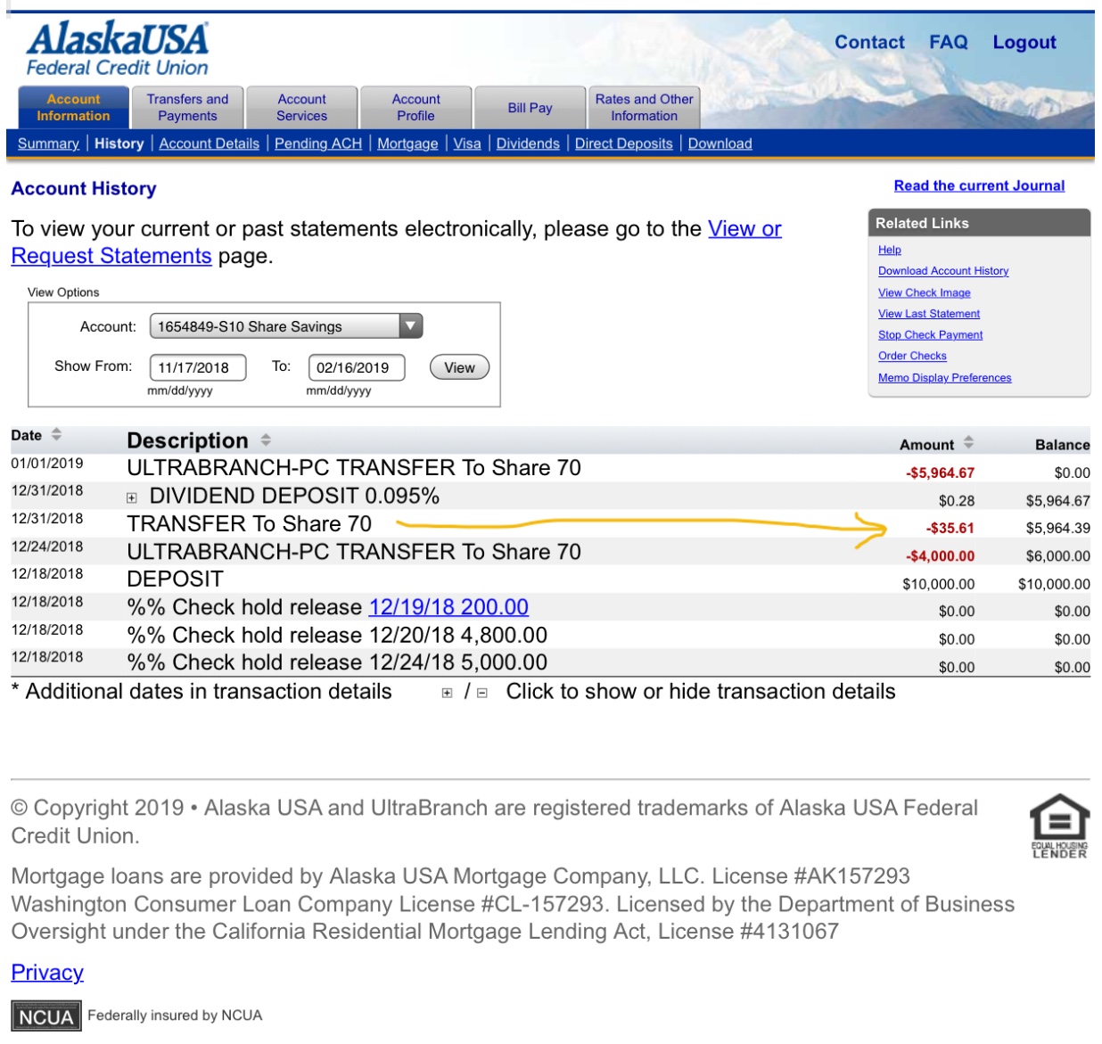Click the Alaska USA Federal Credit Union logo

[x=117, y=48]
